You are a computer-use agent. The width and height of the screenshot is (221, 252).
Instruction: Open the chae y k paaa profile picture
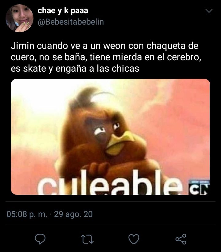tap(19, 18)
